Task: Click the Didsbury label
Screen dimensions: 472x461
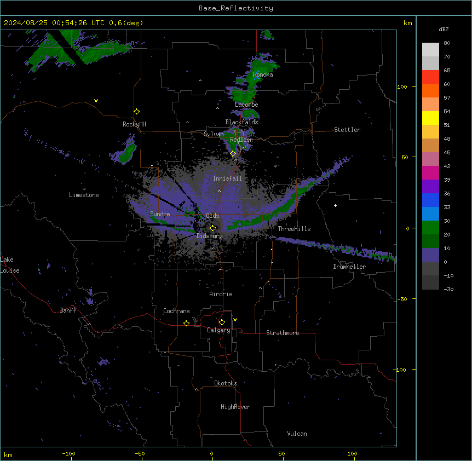Action: coord(210,236)
